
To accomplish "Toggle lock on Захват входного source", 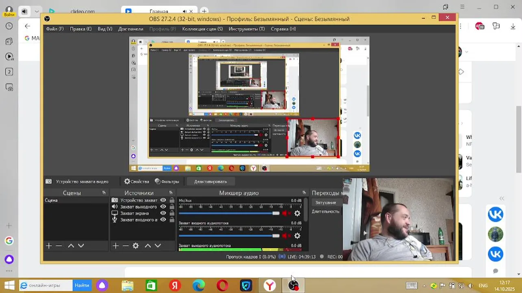I will (x=172, y=220).
